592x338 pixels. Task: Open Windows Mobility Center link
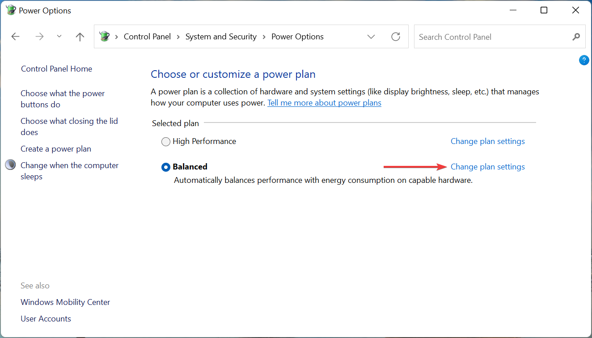[x=65, y=302]
